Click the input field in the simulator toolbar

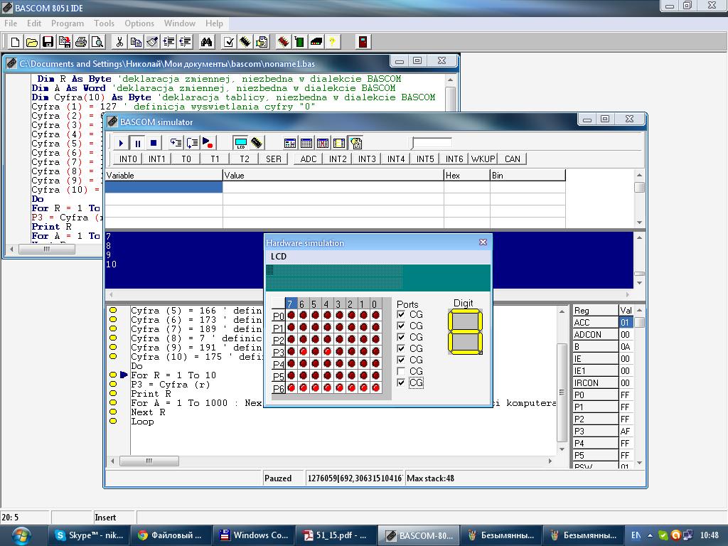[432, 143]
